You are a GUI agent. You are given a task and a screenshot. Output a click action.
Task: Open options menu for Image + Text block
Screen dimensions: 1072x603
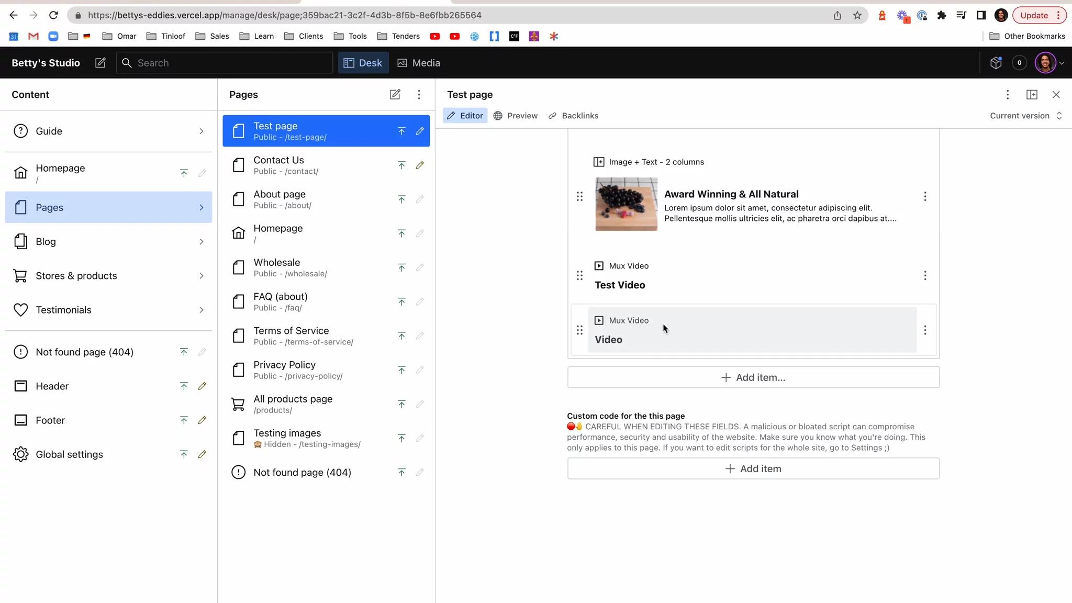pyautogui.click(x=925, y=196)
